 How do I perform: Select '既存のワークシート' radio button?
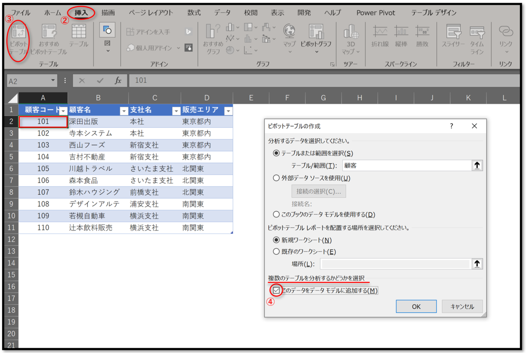coord(276,252)
